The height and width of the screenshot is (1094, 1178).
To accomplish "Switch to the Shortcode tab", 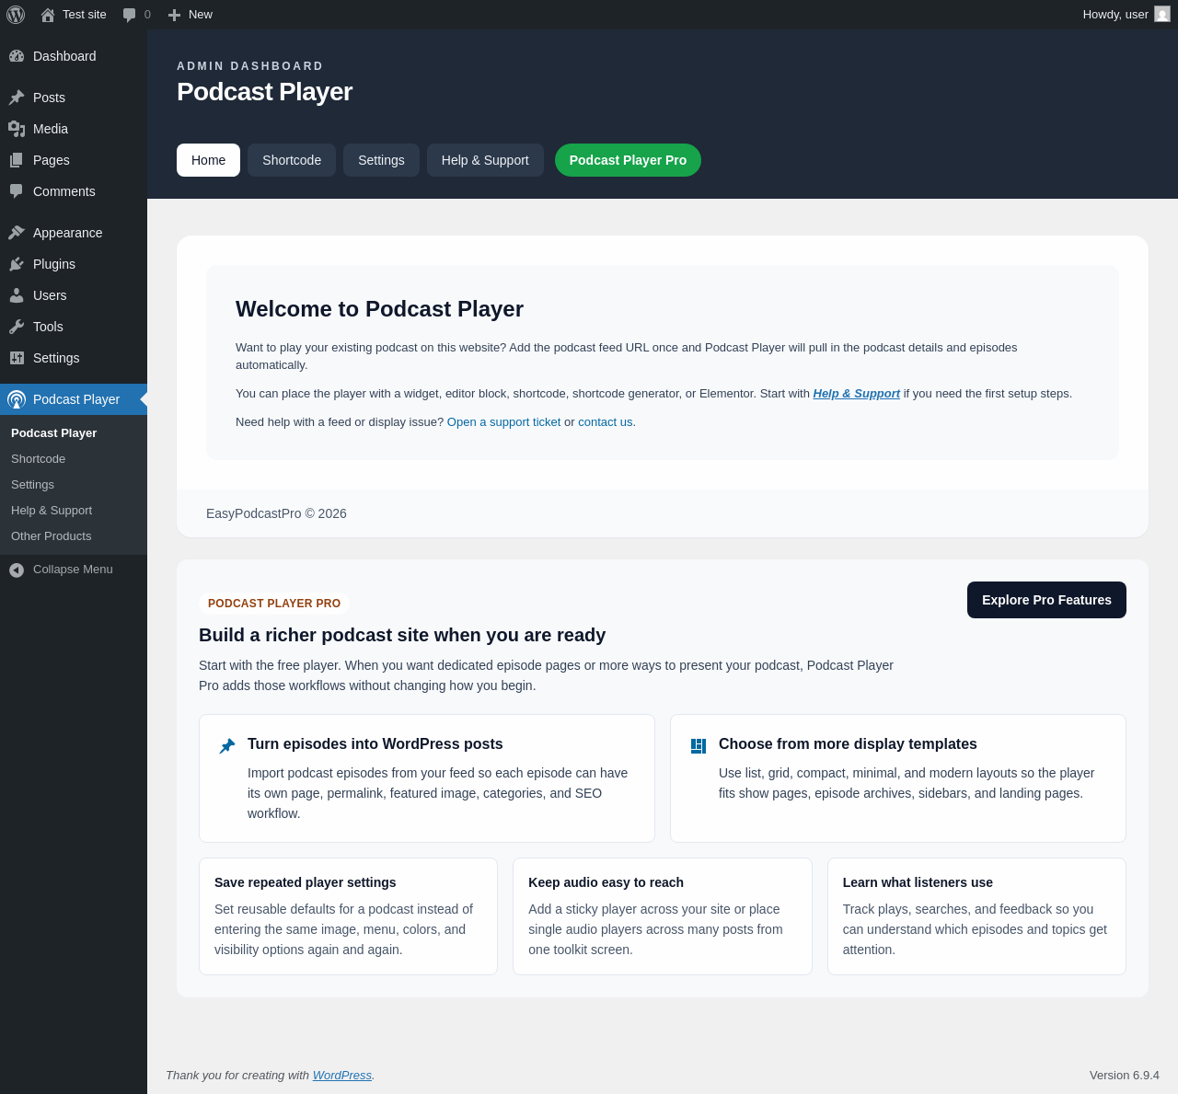I will (x=292, y=160).
